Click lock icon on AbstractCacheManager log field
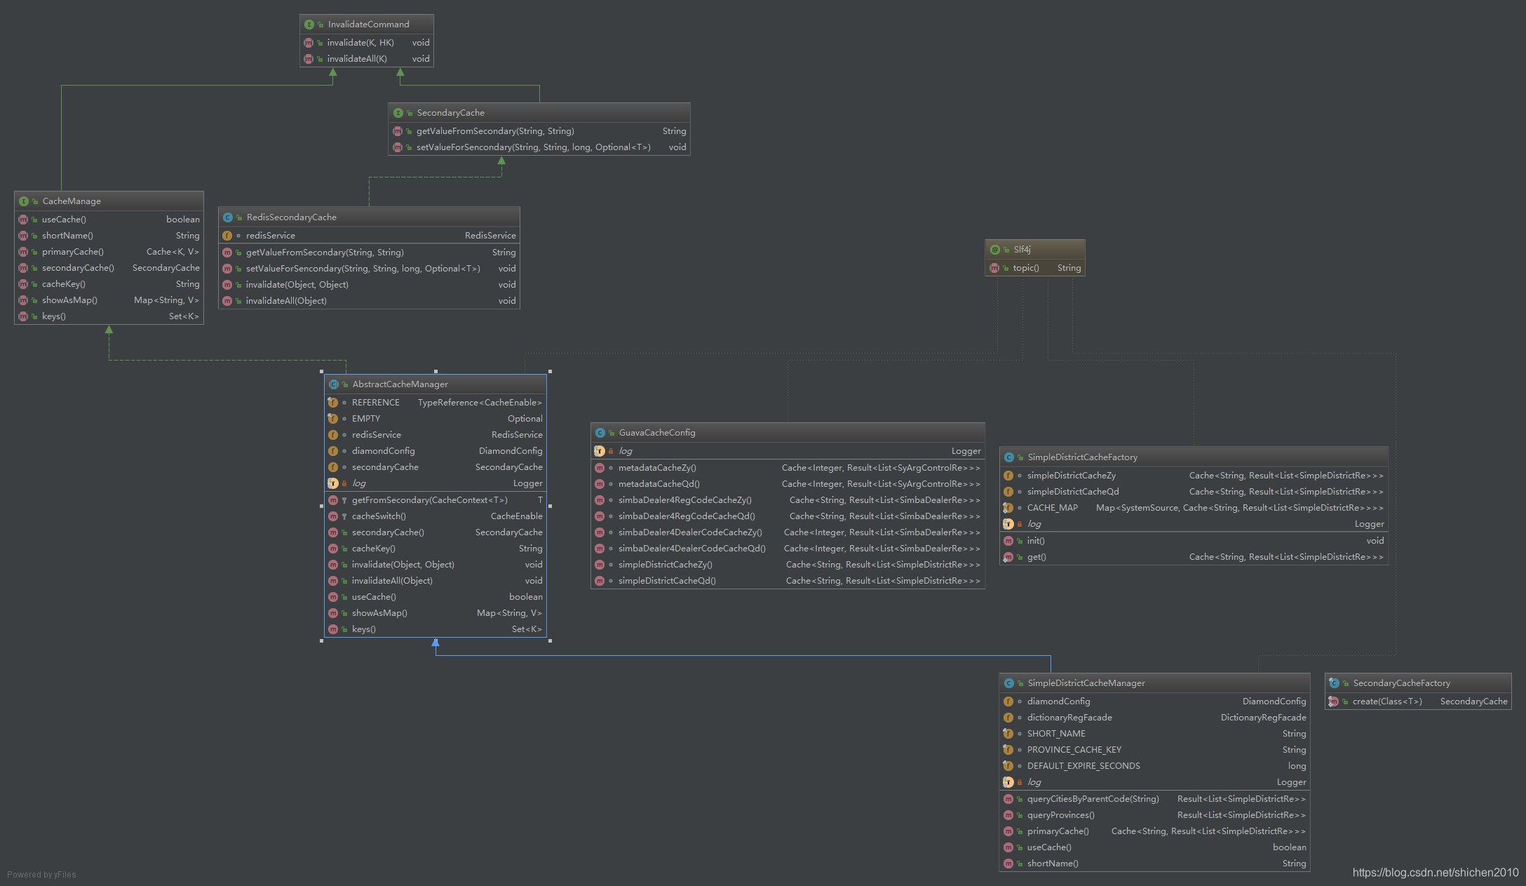The height and width of the screenshot is (886, 1526). pyautogui.click(x=344, y=483)
